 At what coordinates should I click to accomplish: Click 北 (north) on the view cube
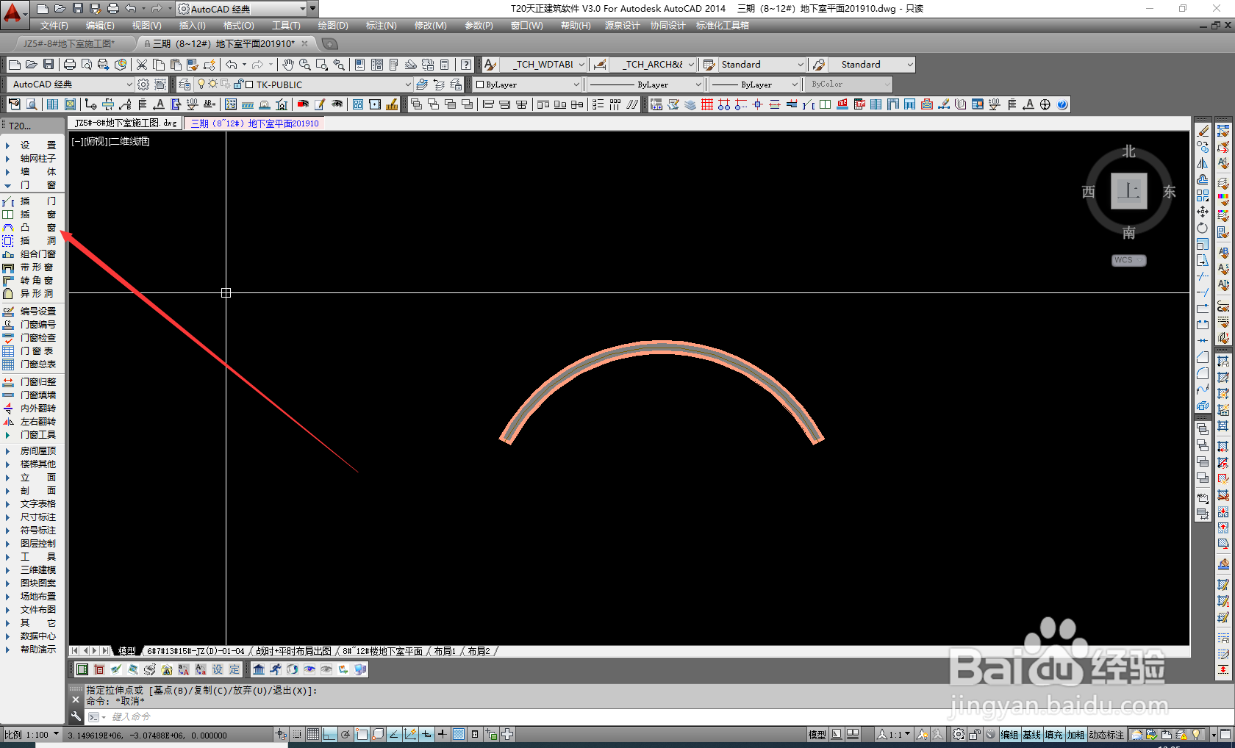tap(1129, 151)
